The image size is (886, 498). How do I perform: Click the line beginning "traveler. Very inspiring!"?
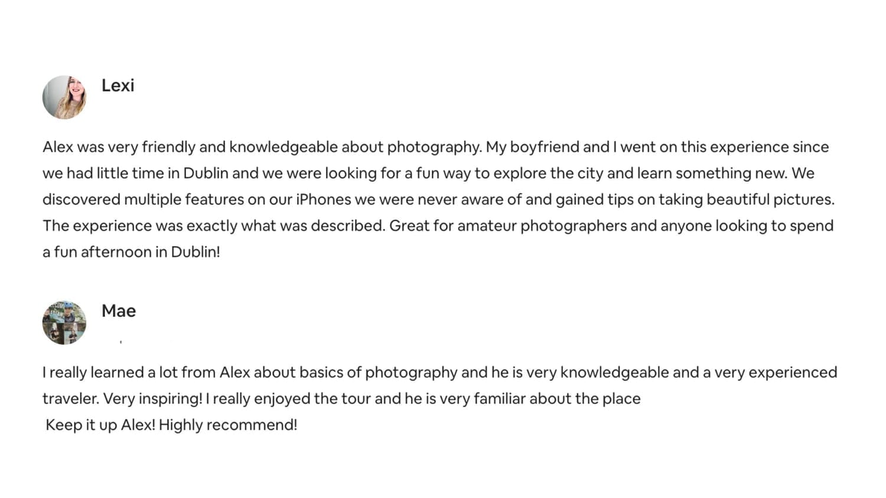pyautogui.click(x=341, y=399)
